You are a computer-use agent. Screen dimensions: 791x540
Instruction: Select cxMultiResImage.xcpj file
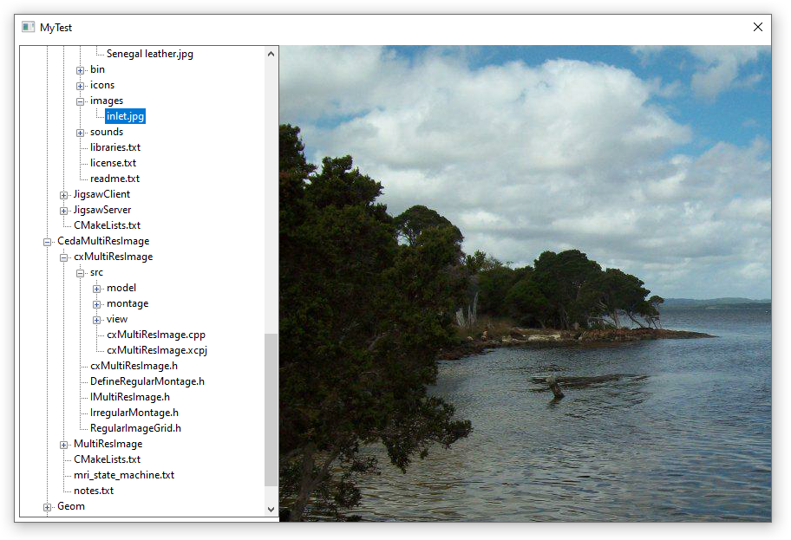157,350
